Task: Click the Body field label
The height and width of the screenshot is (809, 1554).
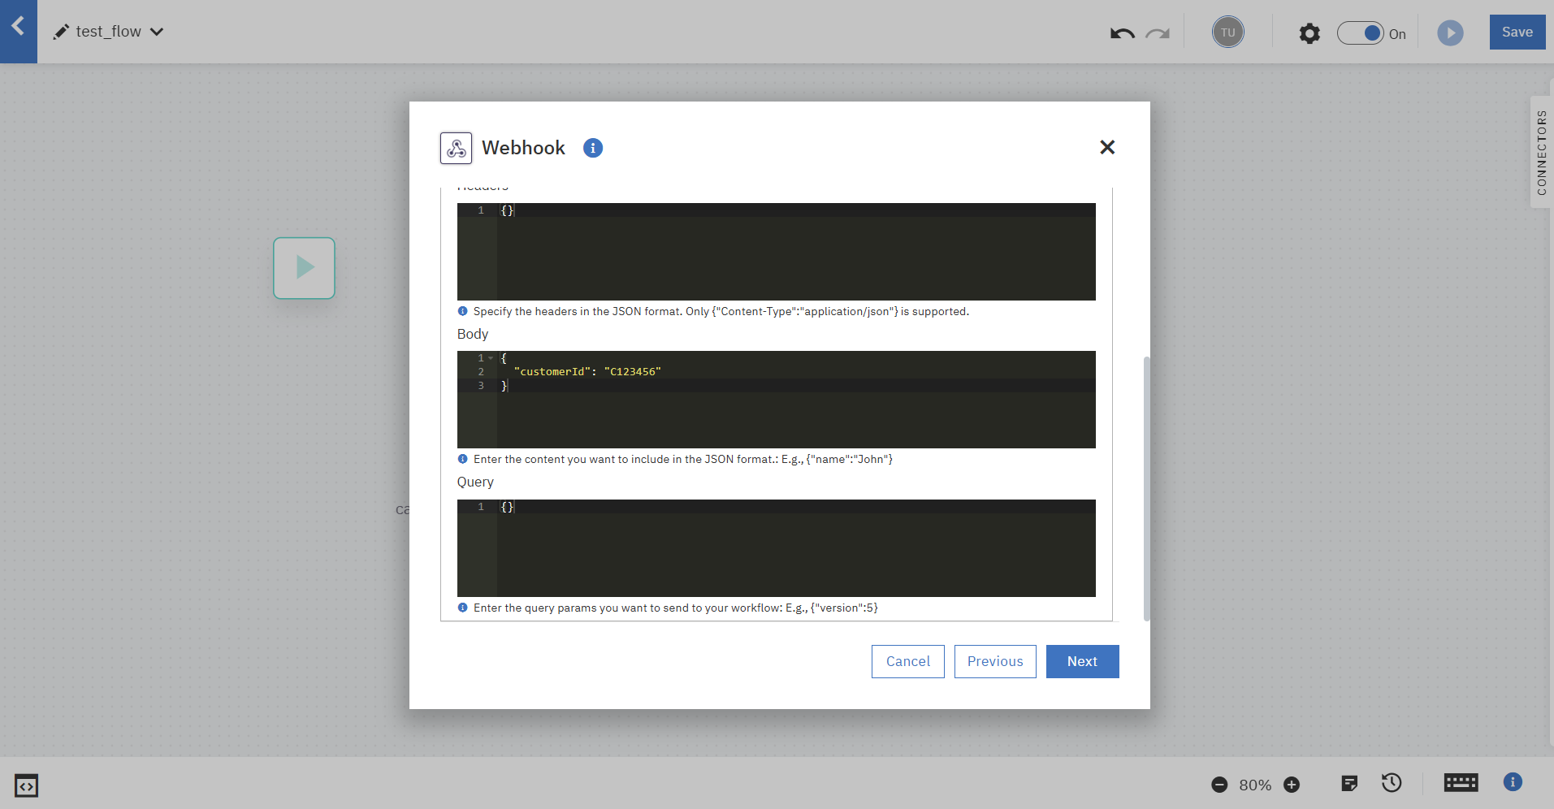Action: coord(473,334)
